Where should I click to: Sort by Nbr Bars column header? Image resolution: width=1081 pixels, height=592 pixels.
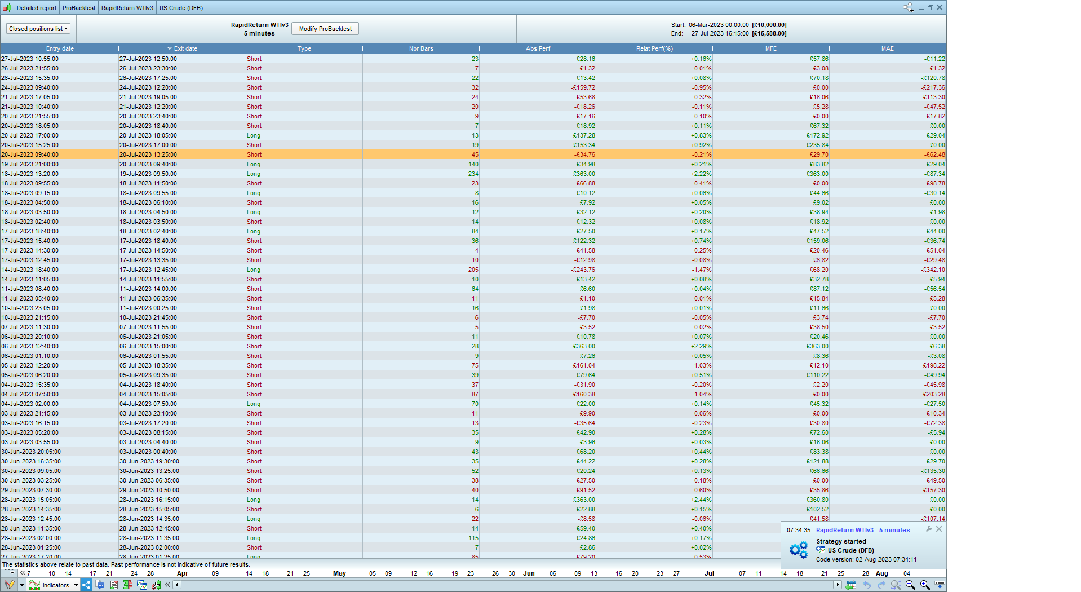421,48
